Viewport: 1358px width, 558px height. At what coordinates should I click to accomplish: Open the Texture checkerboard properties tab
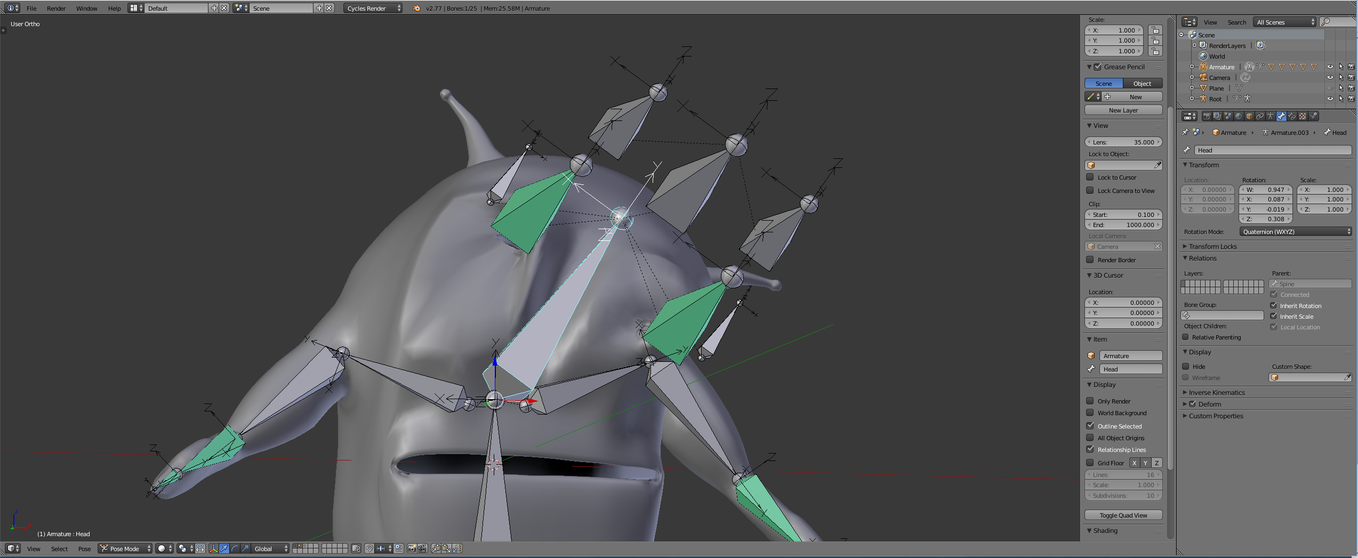[1303, 116]
